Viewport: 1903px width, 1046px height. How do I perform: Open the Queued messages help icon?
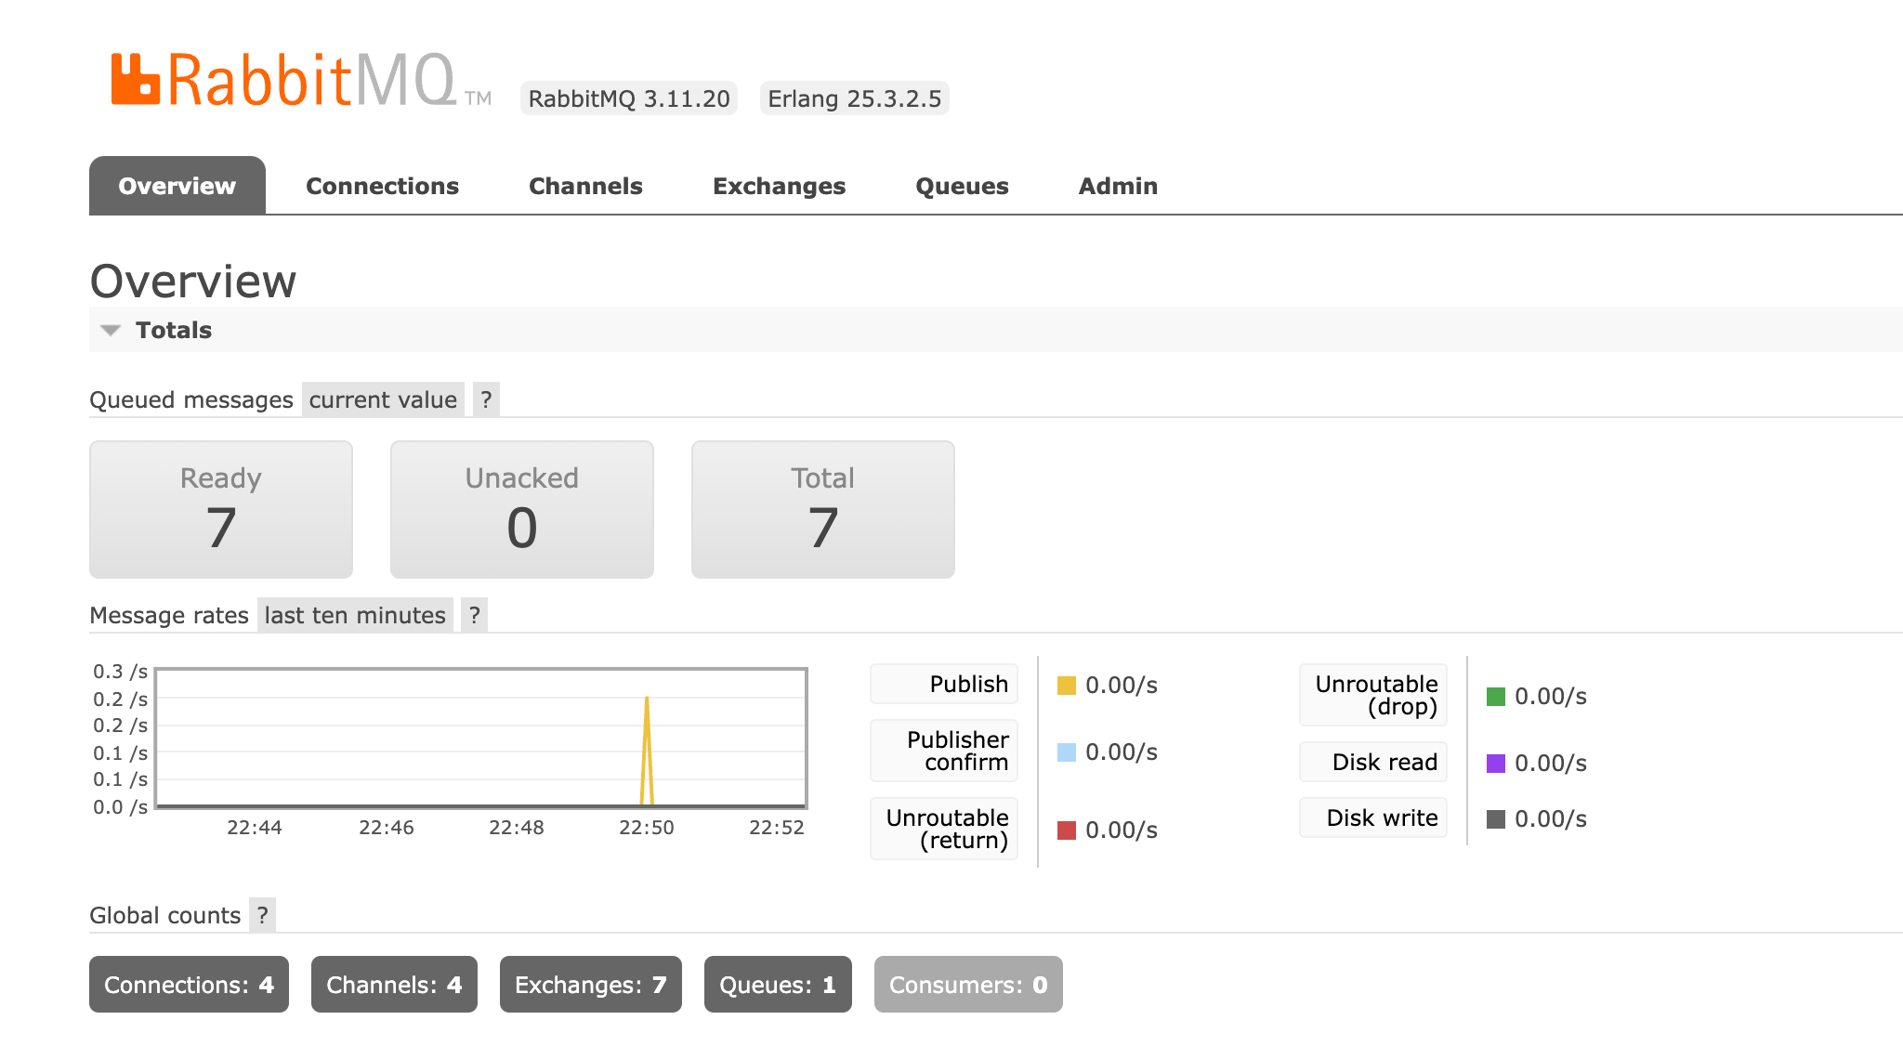(487, 399)
